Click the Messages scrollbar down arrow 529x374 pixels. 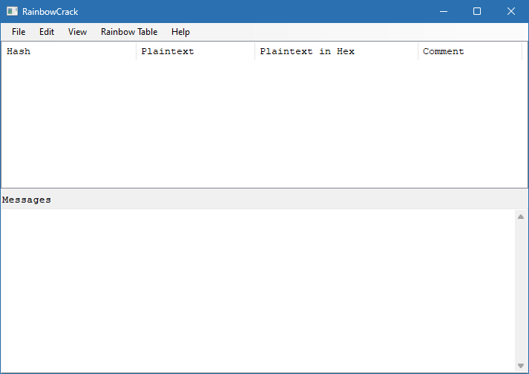click(521, 366)
